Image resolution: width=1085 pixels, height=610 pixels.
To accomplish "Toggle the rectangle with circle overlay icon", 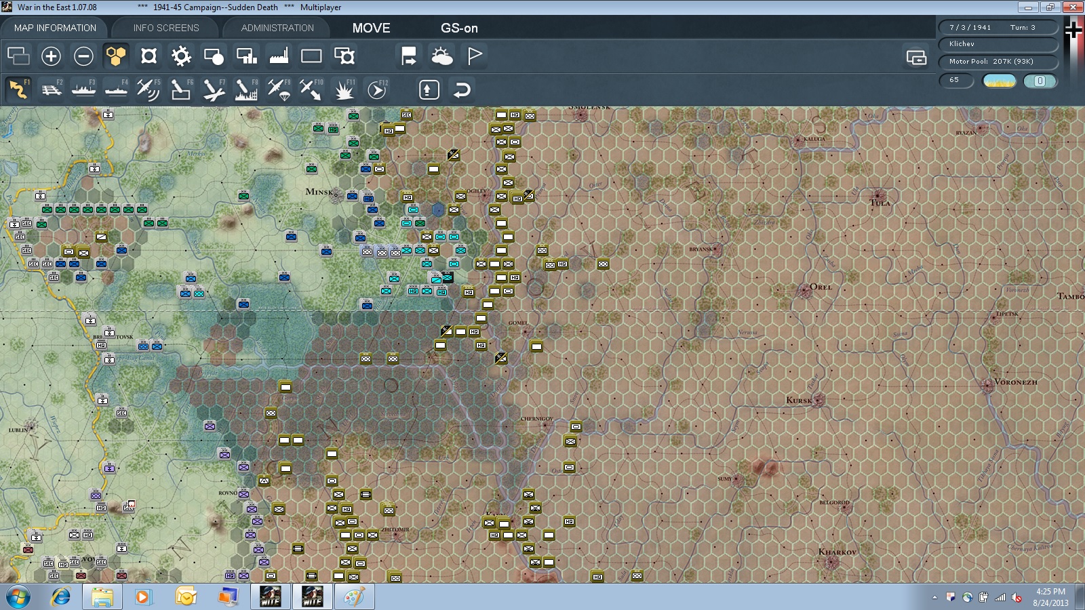I will (214, 56).
